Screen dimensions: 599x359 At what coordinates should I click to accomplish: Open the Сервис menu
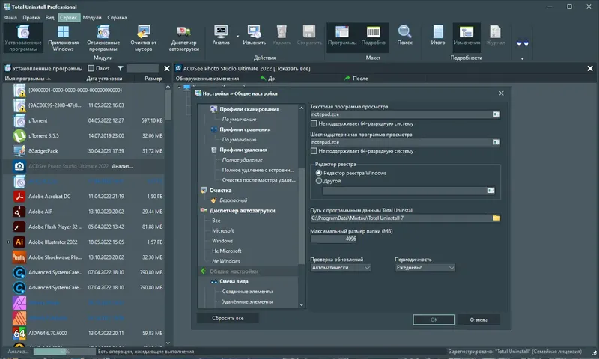click(70, 16)
